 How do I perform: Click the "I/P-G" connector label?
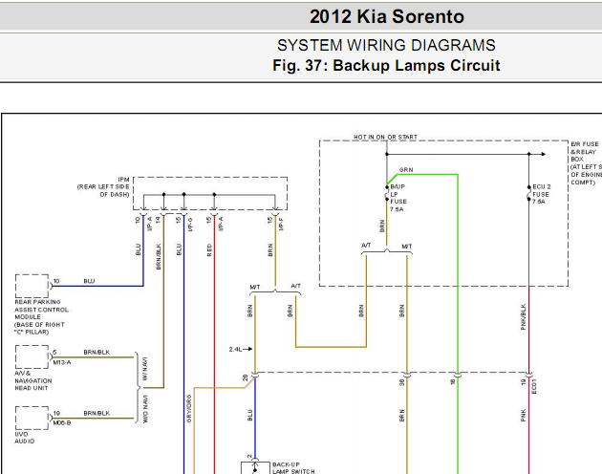click(x=190, y=225)
